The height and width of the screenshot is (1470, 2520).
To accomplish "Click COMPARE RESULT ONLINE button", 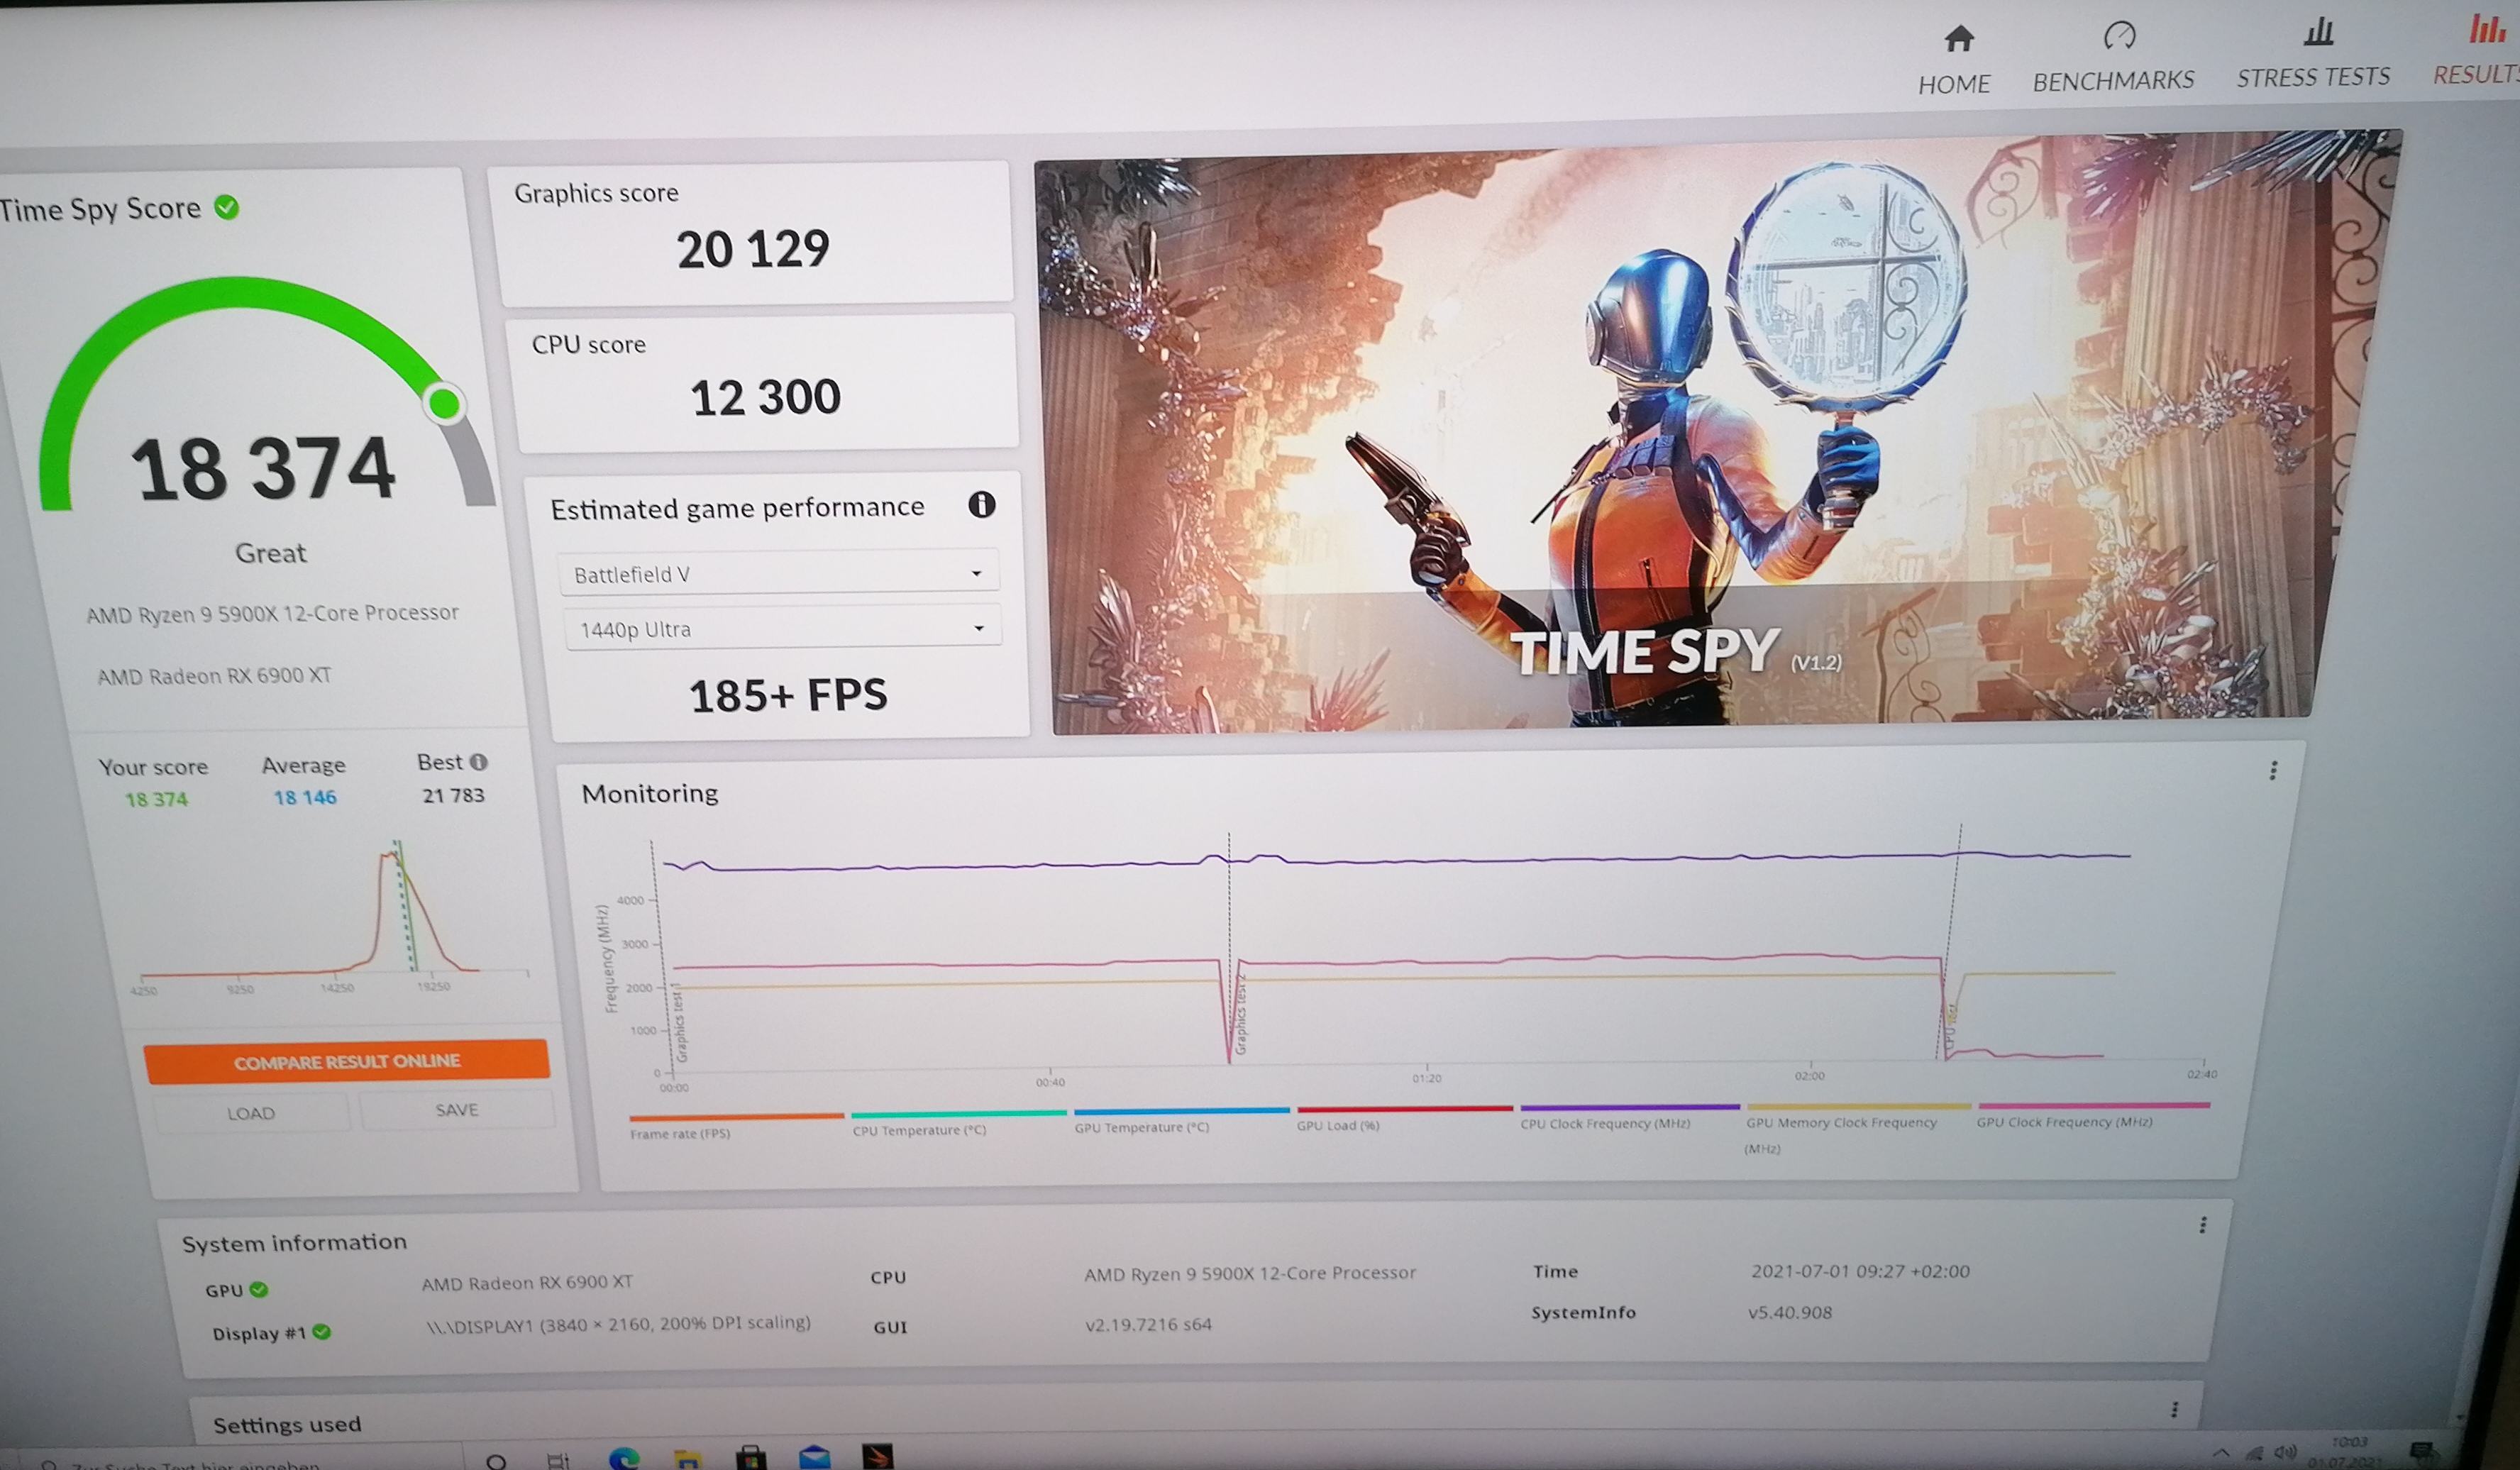I will click(346, 1061).
